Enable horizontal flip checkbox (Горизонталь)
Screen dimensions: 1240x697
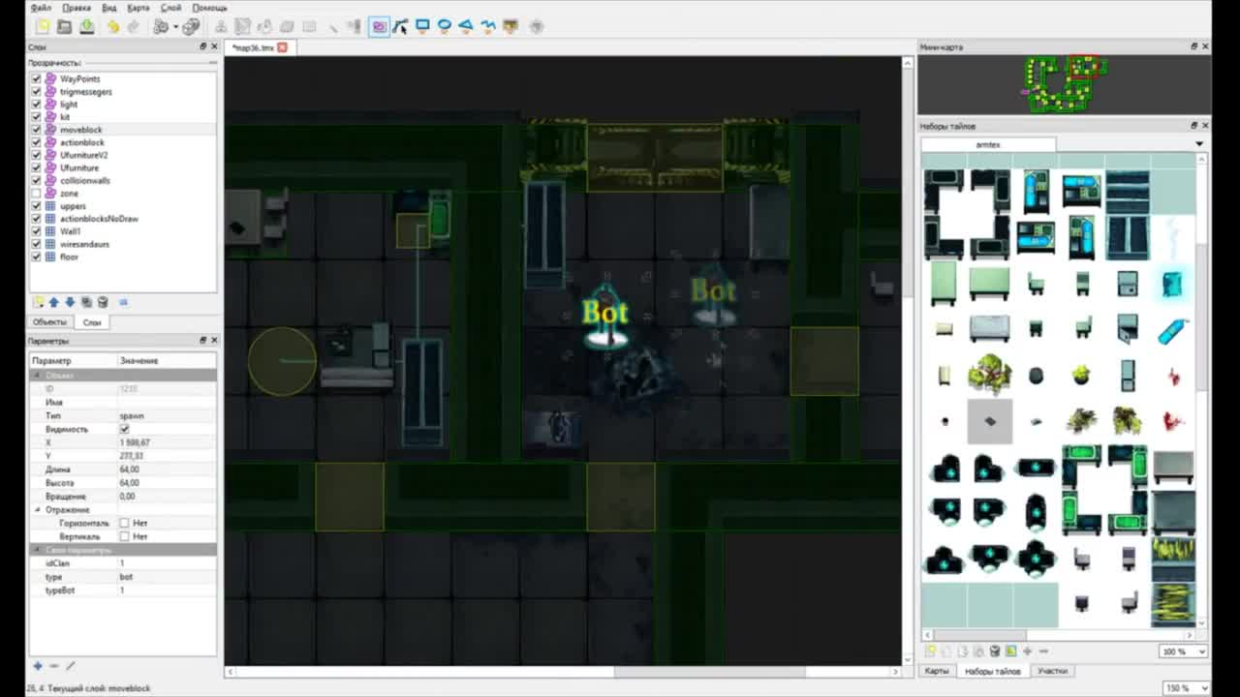coord(124,523)
